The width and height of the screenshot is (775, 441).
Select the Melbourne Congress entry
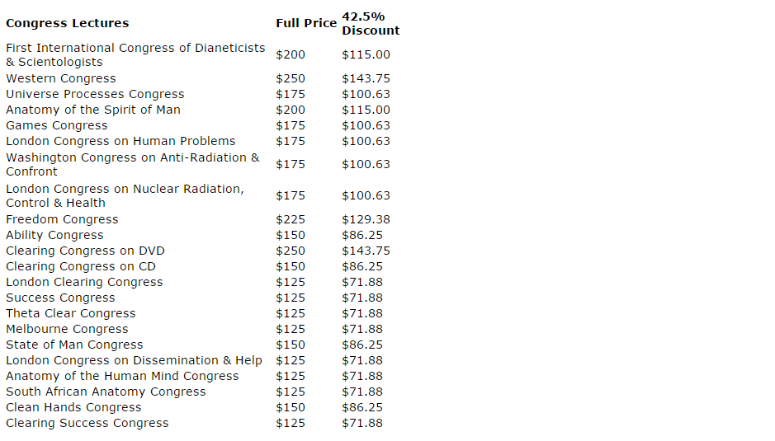[67, 329]
